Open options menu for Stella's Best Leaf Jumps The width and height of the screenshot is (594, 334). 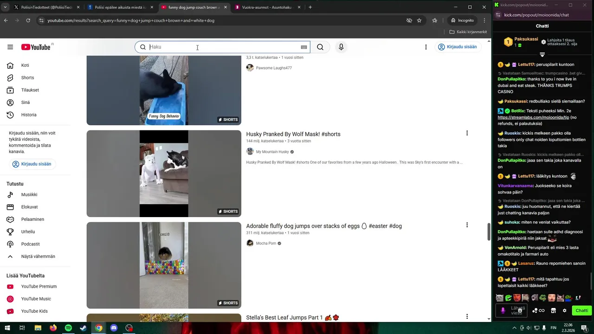(x=467, y=317)
